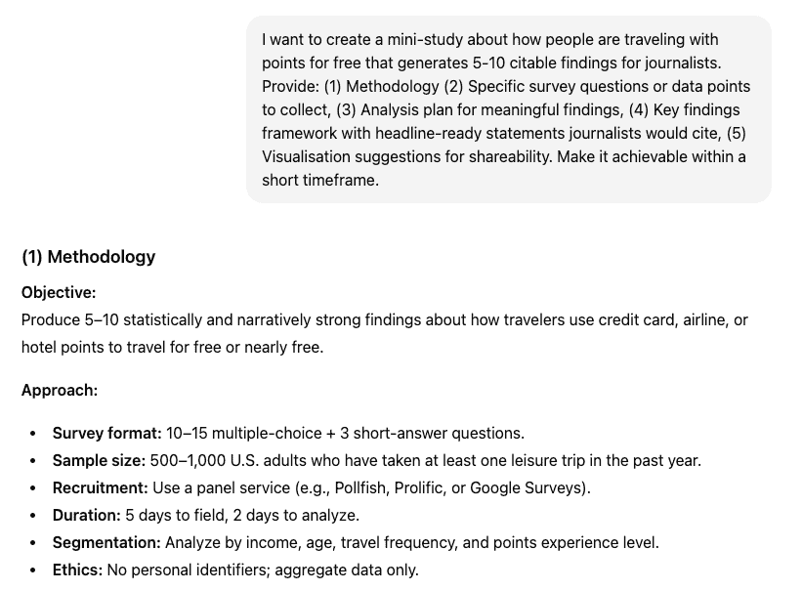Click the bullet dot before "Ethics"

[33, 570]
